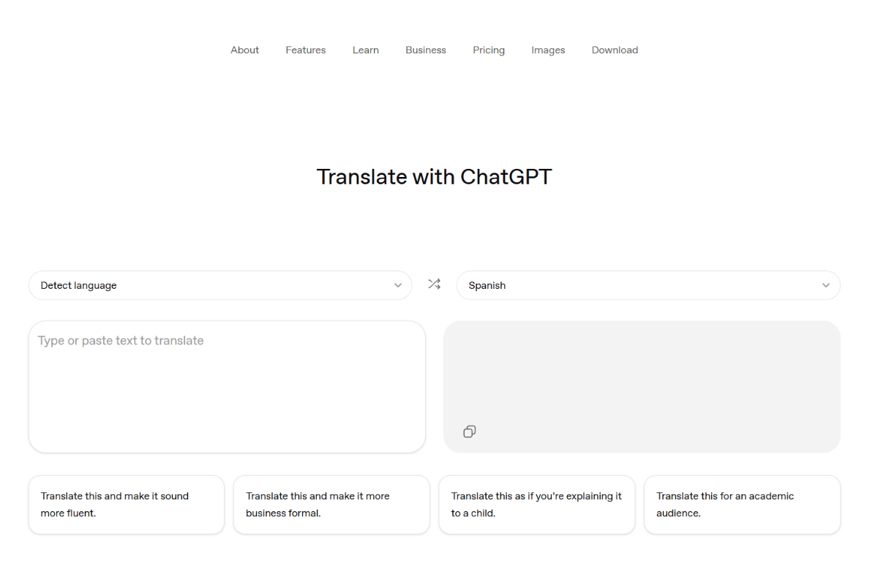Open the Detect language dropdown
The height and width of the screenshot is (585, 878).
pyautogui.click(x=219, y=285)
